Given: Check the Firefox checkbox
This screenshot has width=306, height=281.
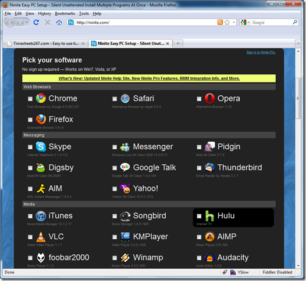Looking at the screenshot, I should 30,120.
